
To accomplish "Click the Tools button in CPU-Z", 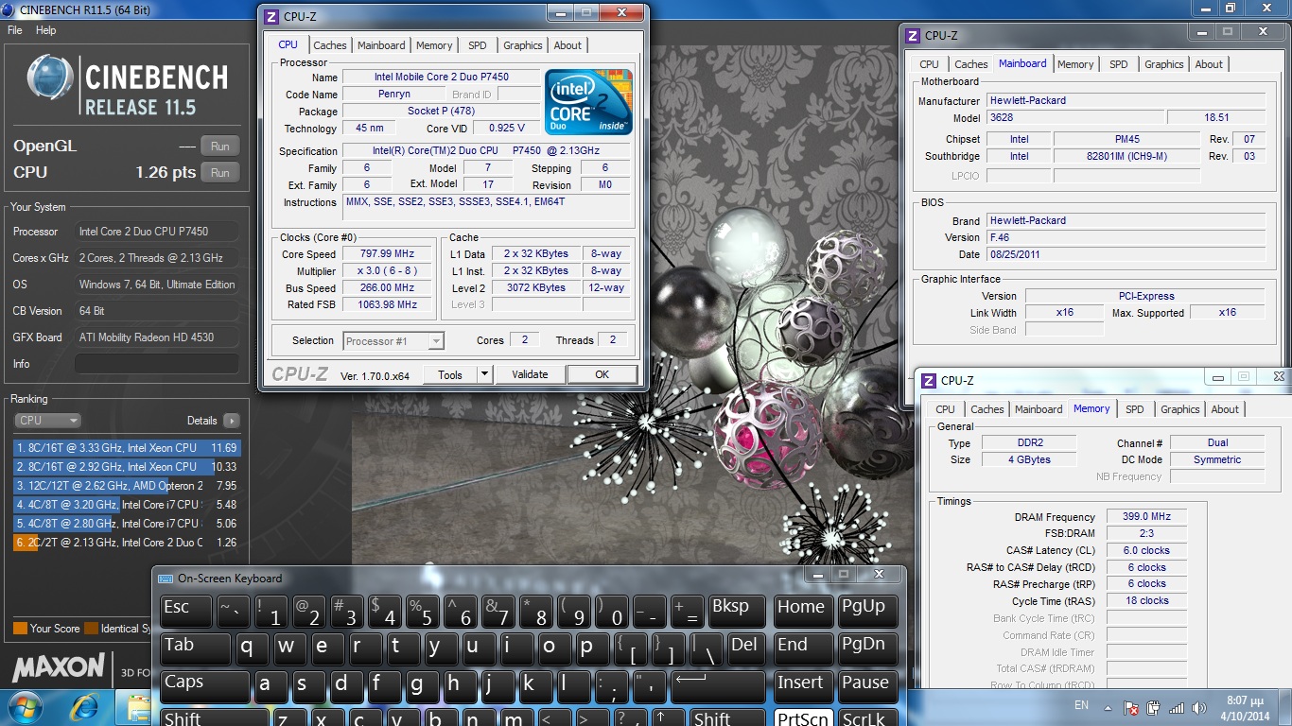I will click(450, 374).
